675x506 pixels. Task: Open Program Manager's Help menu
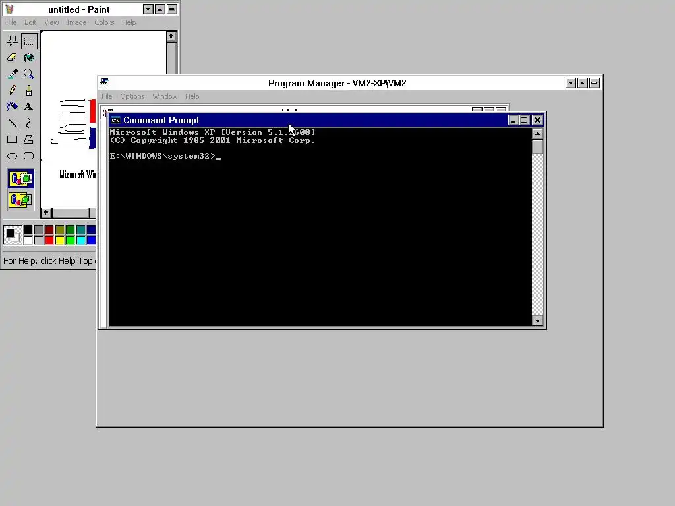(192, 96)
